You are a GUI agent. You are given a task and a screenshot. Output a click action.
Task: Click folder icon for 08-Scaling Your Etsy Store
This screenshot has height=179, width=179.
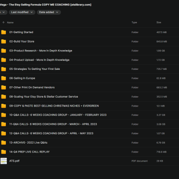coord(4,97)
